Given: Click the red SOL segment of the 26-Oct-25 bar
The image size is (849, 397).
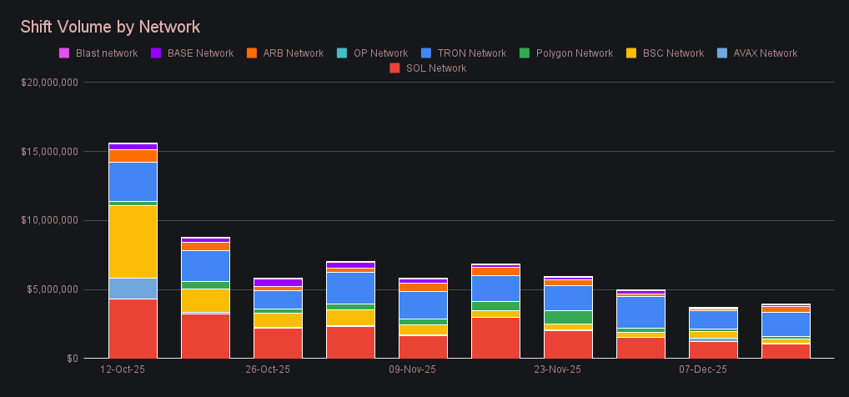Looking at the screenshot, I should 278,343.
